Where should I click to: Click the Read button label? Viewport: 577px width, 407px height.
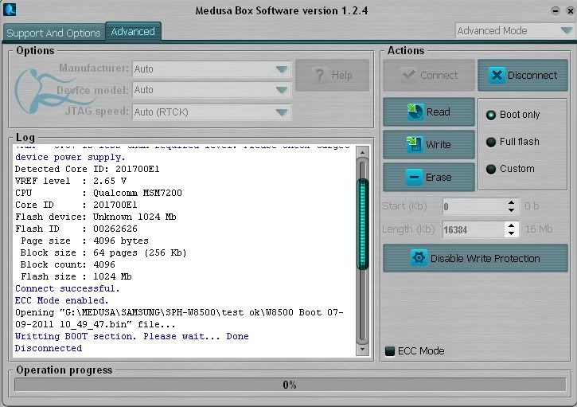tap(438, 112)
